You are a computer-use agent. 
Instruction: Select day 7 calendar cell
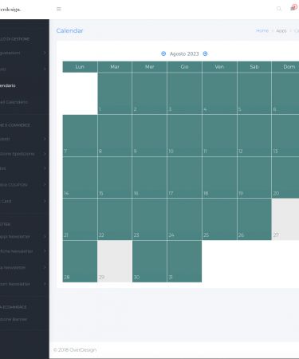coord(80,136)
